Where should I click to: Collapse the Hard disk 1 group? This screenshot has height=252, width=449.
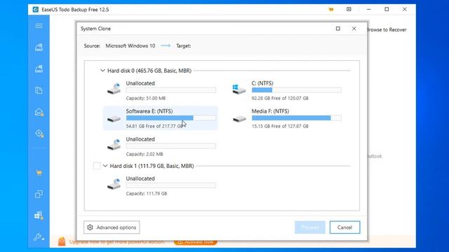click(x=105, y=166)
